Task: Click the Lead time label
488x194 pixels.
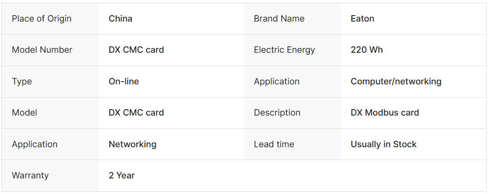Action: [x=274, y=144]
